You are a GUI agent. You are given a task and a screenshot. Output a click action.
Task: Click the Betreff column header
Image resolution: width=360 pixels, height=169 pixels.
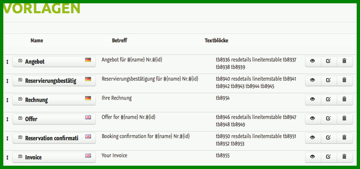(119, 41)
